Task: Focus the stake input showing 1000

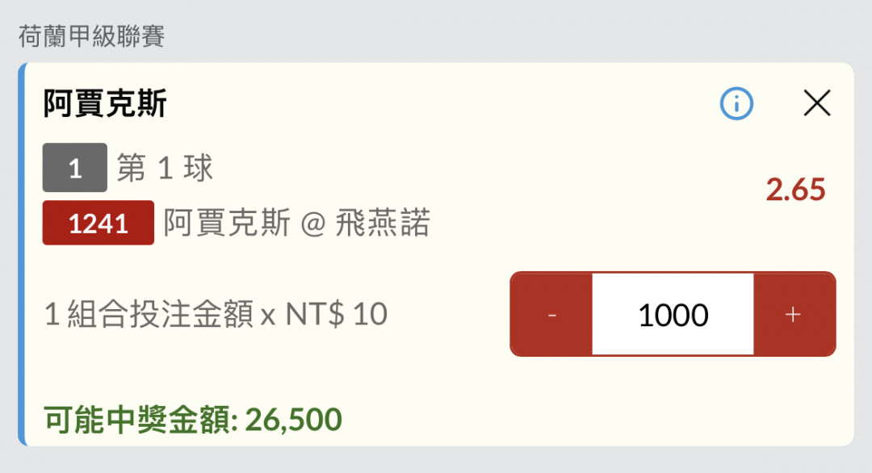Action: (x=673, y=314)
